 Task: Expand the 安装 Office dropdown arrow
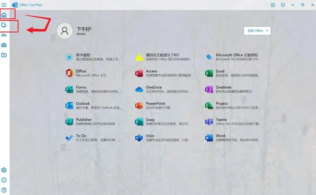tap(267, 31)
